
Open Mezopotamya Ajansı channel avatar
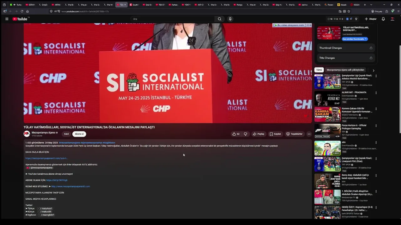(x=27, y=134)
